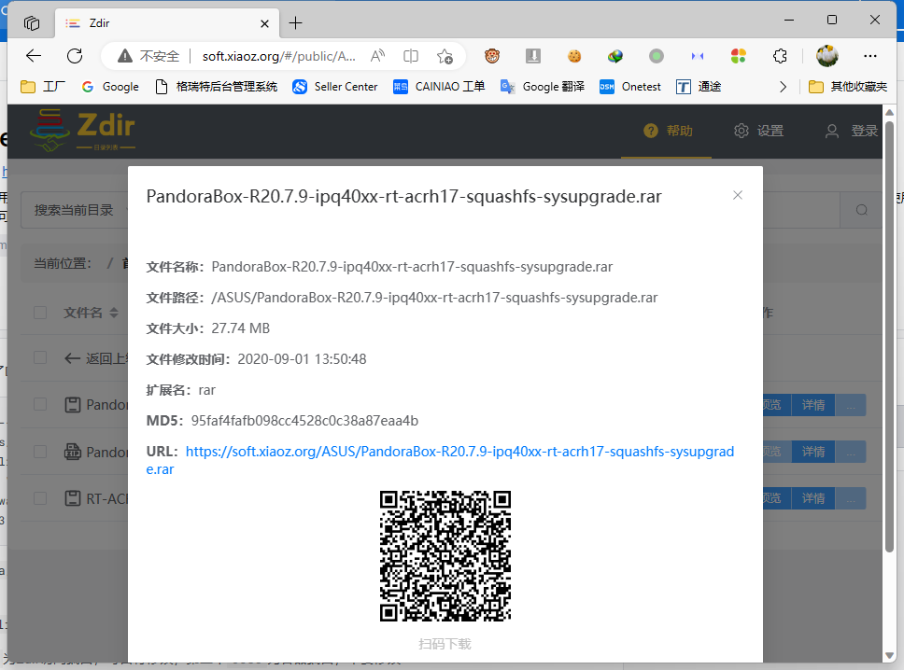Open browser Settings and more menu
Viewport: 904px width, 670px height.
click(870, 56)
